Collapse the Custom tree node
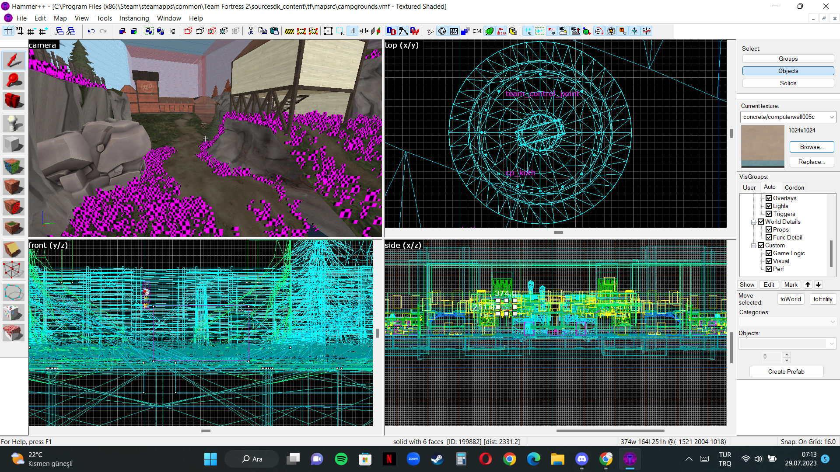 click(753, 246)
